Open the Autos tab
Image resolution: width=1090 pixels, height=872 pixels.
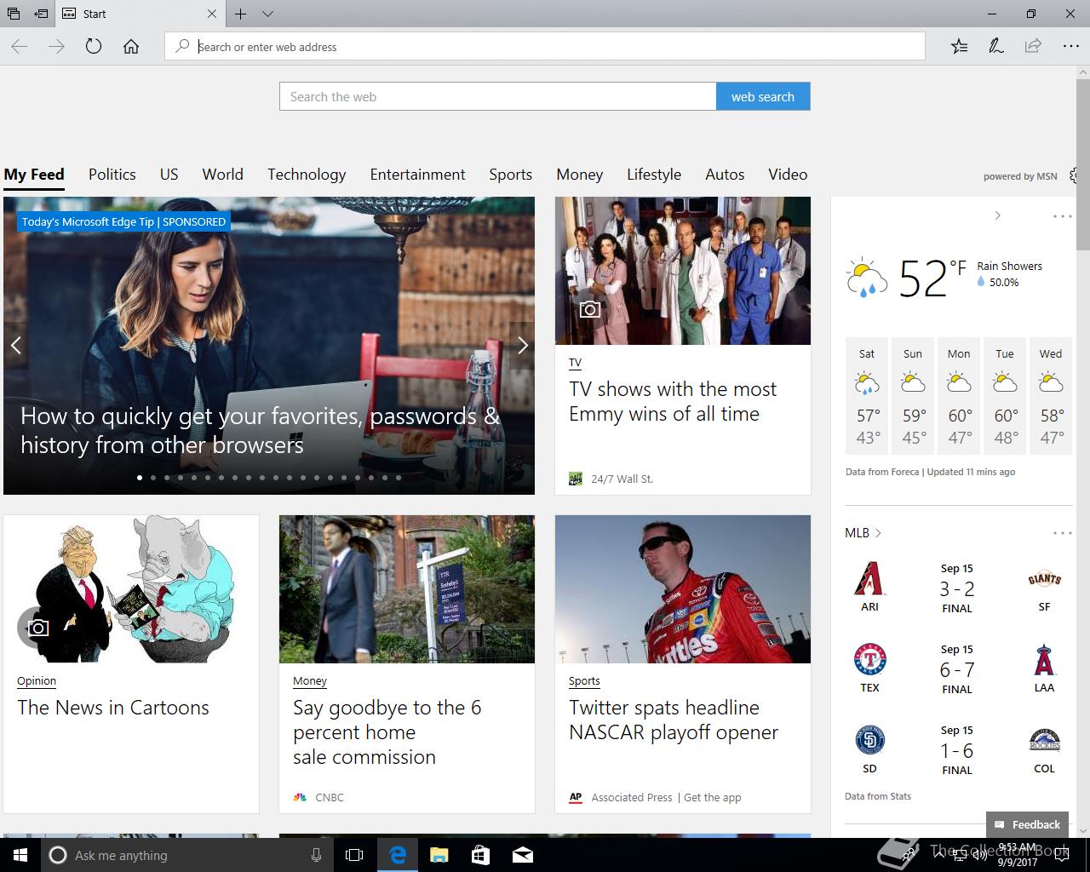(725, 175)
